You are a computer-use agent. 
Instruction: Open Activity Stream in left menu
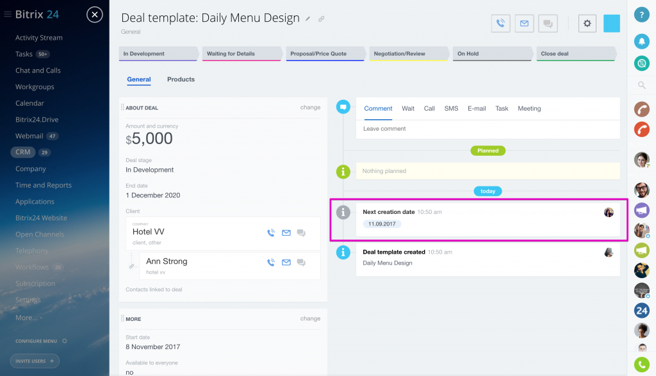click(x=39, y=38)
